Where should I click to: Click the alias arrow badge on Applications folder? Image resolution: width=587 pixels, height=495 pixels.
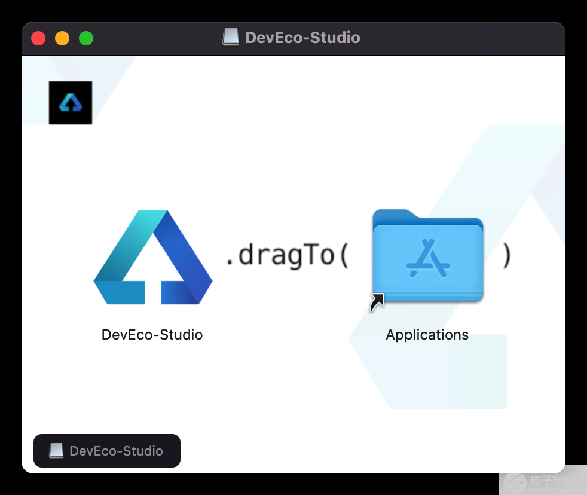coord(377,302)
